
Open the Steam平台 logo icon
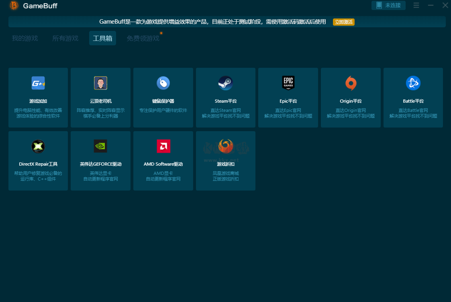click(225, 83)
